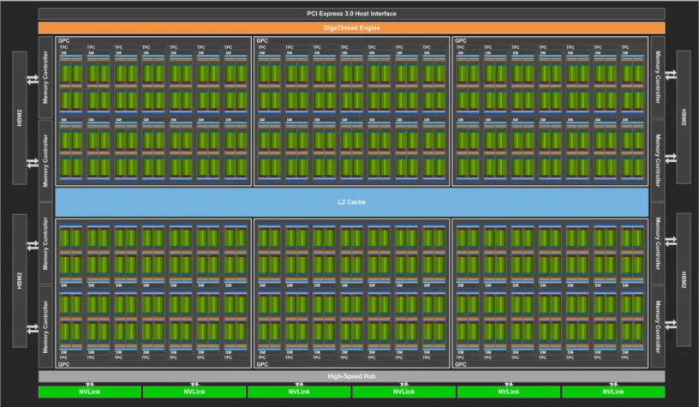Click the GPC label of top-left cluster
The image size is (699, 407).
click(63, 40)
